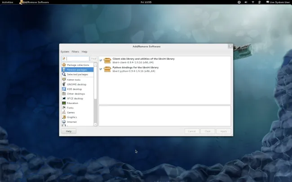The image size is (292, 182).
Task: Select 'Package collections' text
Action: click(x=78, y=65)
